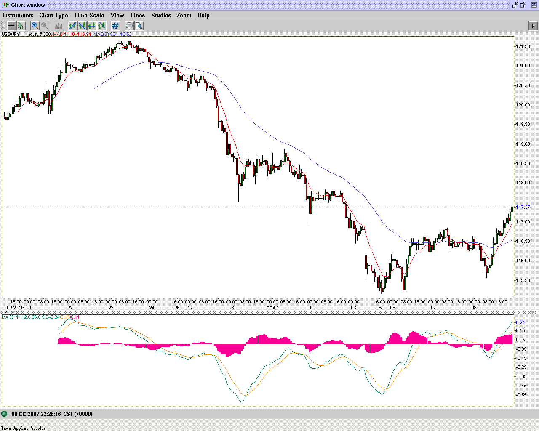Click the green status indicator circle
Viewport: 539px width, 431px height.
pos(4,414)
